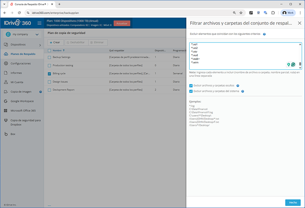The image size is (305, 208).
Task: Uncheck the Billing cycle plan checkbox
Action: (x=49, y=74)
